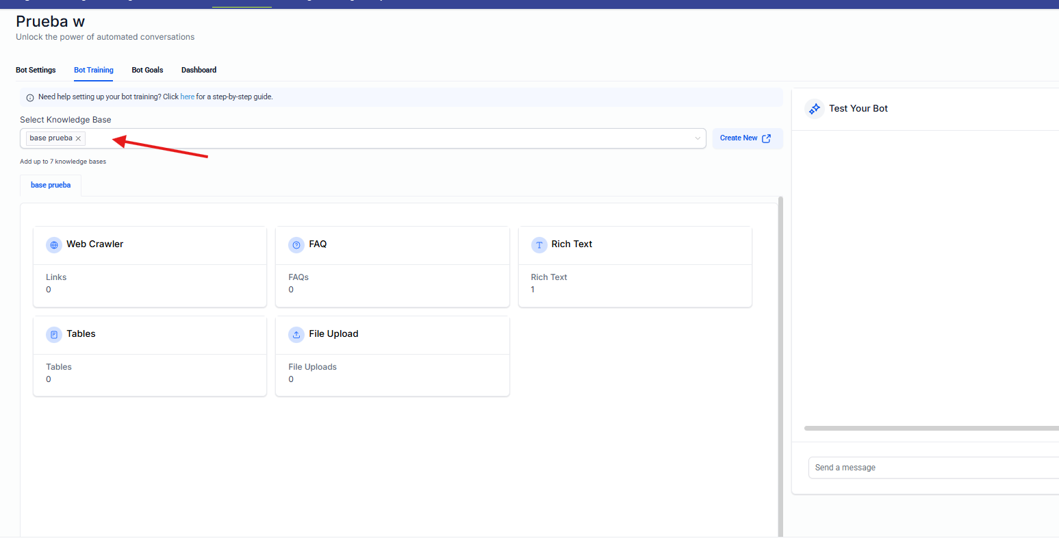The image size is (1059, 545).
Task: Remove the base prueba tag
Action: [x=79, y=138]
